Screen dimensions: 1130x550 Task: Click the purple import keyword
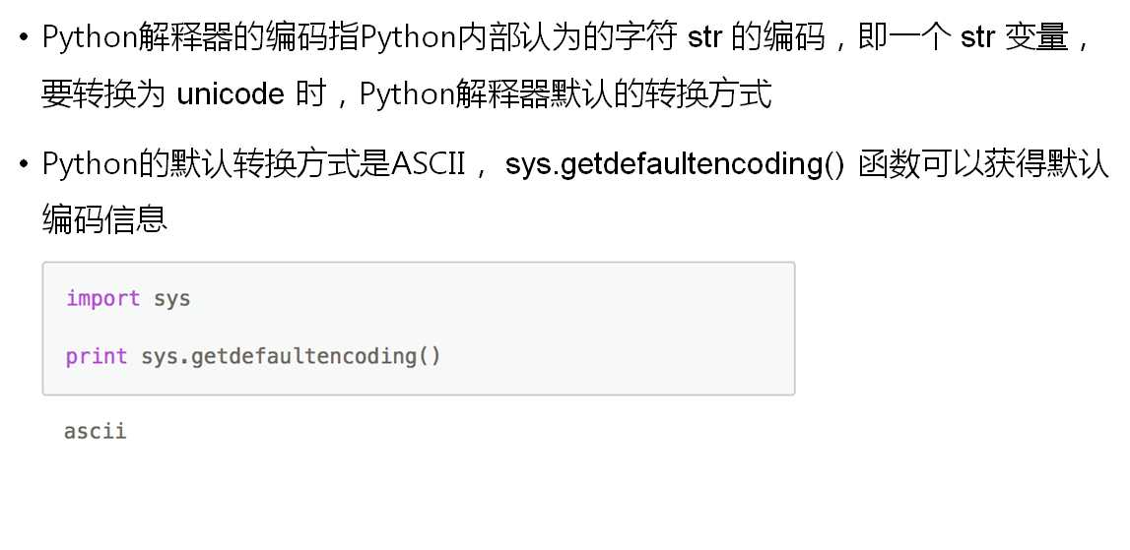pyautogui.click(x=103, y=298)
